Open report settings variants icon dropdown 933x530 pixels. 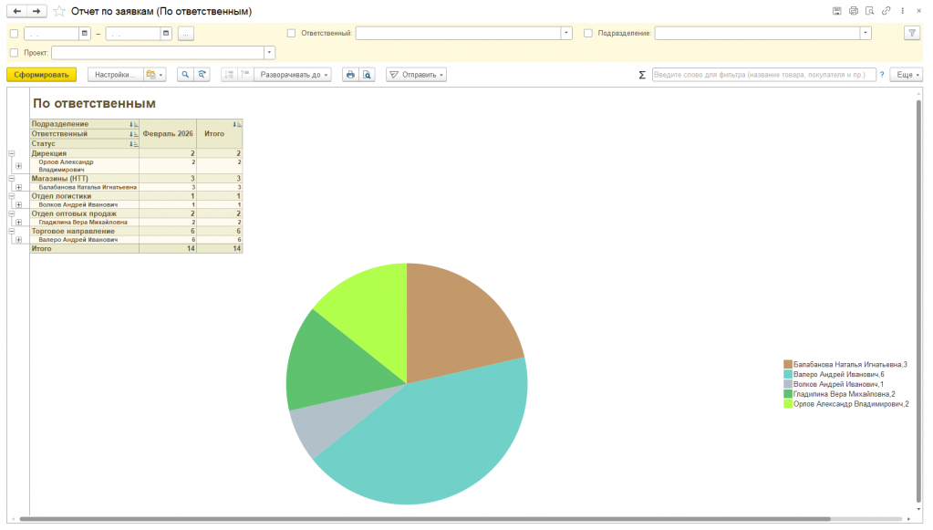coord(155,75)
